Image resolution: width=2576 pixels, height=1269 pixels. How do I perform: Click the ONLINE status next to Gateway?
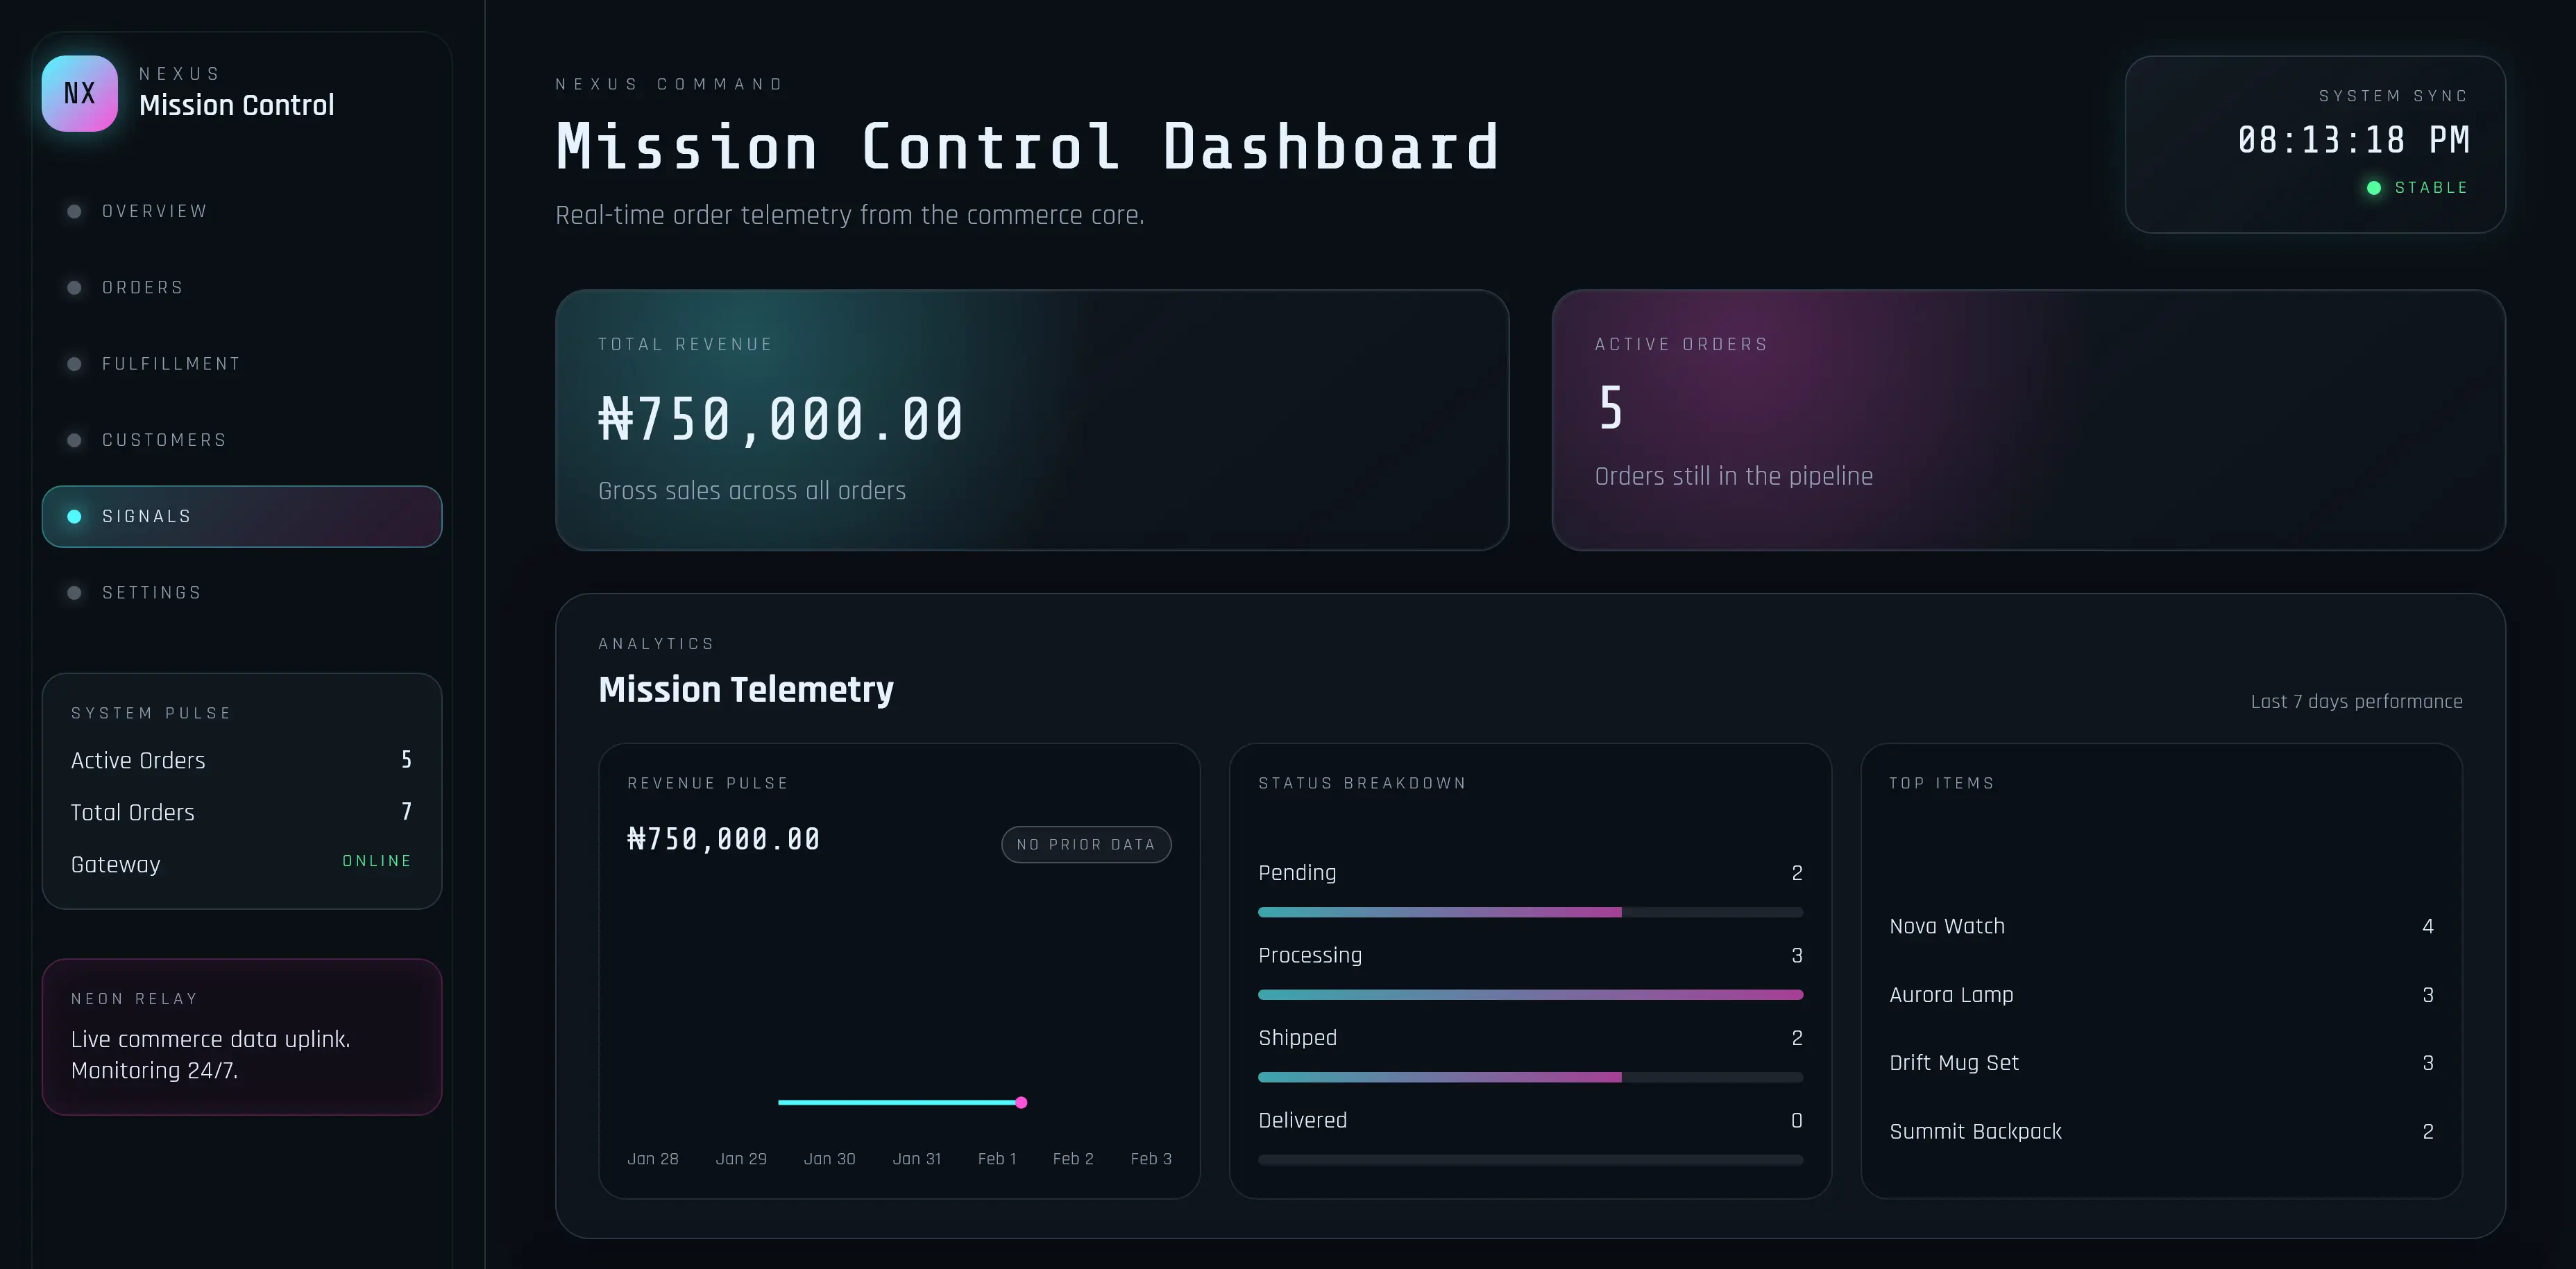pos(377,861)
